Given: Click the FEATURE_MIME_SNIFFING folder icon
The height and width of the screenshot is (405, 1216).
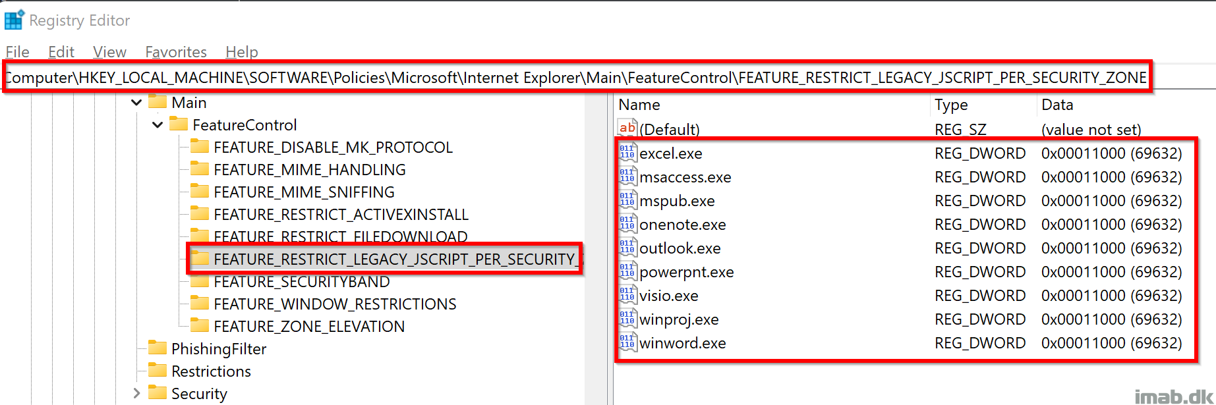Looking at the screenshot, I should (x=200, y=192).
